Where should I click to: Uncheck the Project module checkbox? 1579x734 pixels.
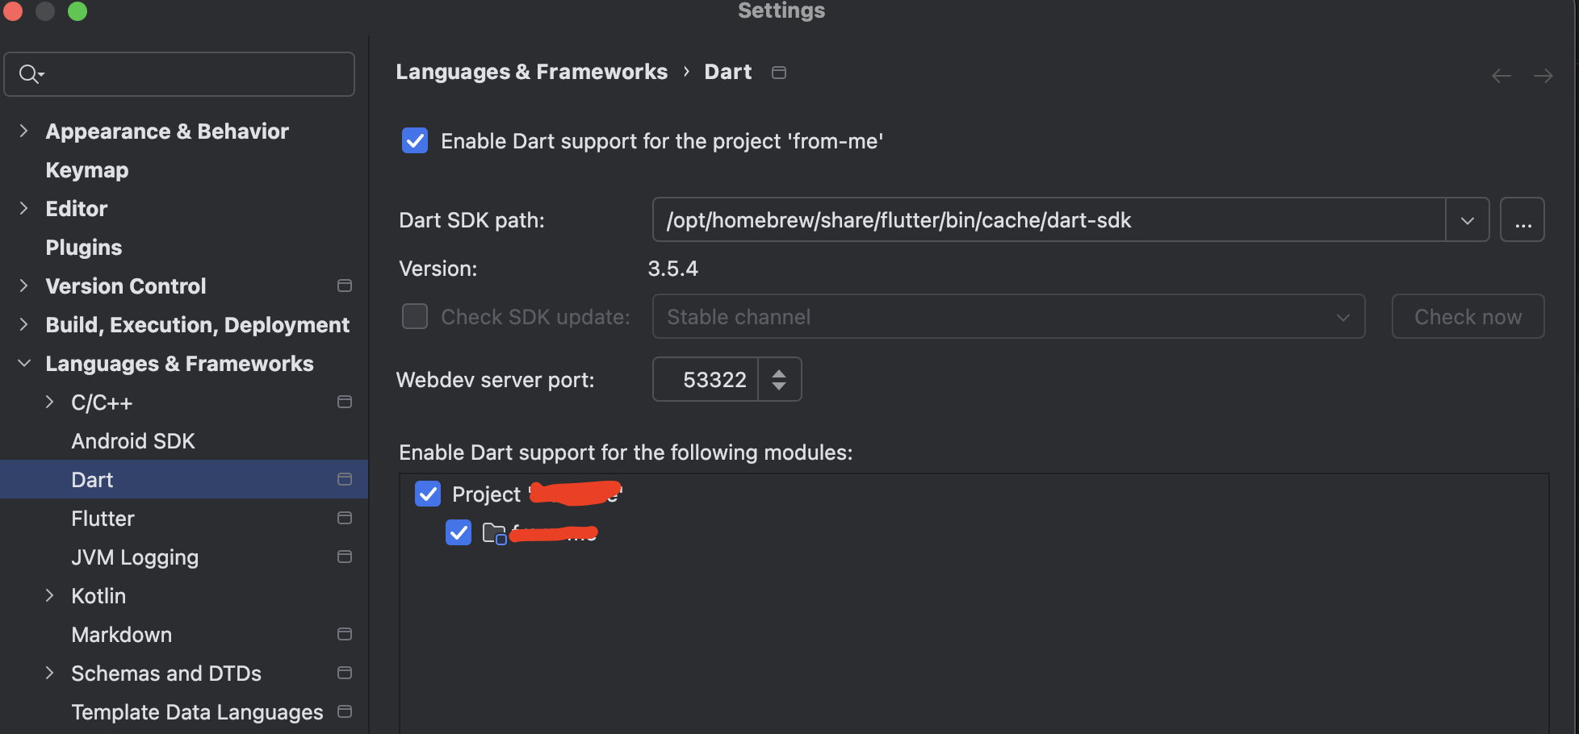[x=428, y=494]
